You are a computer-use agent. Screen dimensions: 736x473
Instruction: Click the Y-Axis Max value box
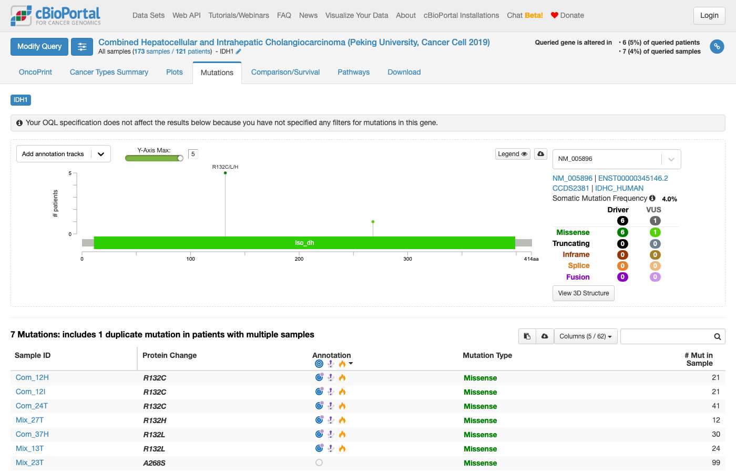pos(193,154)
